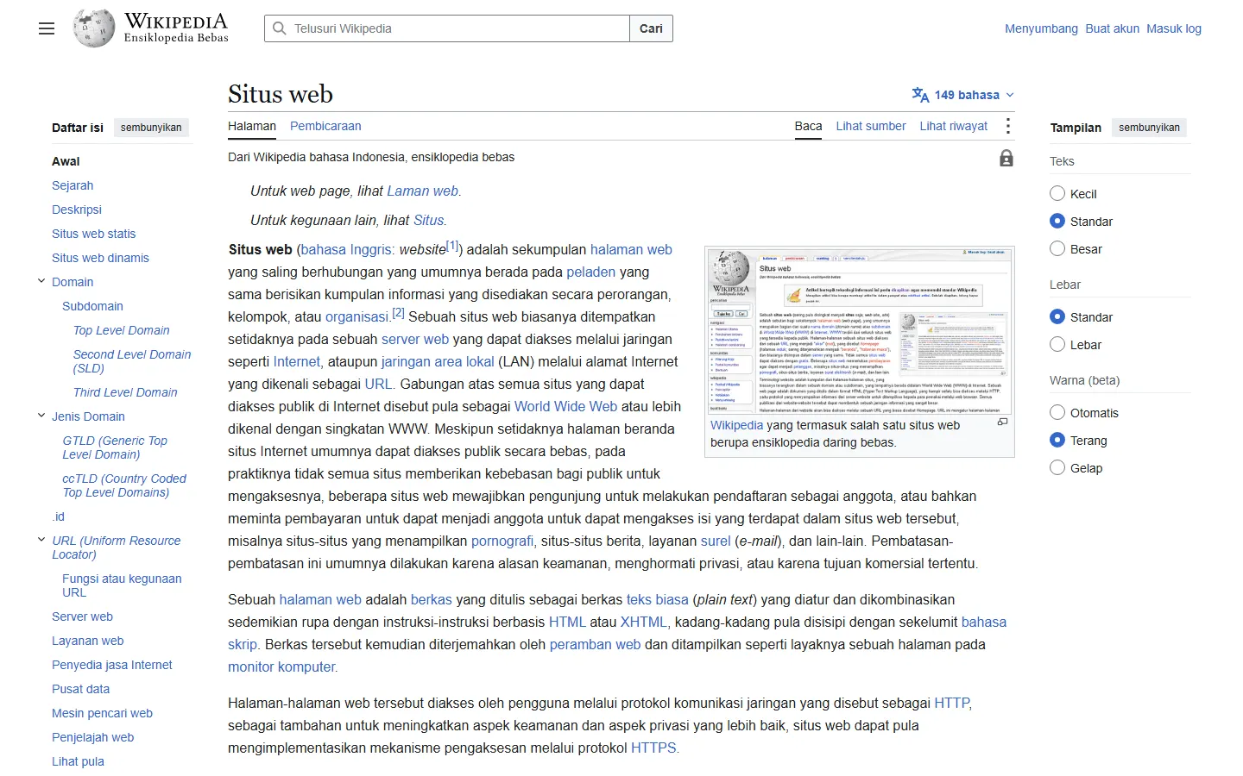The width and height of the screenshot is (1243, 776).
Task: Open the Lihat sumber tab
Action: (x=871, y=126)
